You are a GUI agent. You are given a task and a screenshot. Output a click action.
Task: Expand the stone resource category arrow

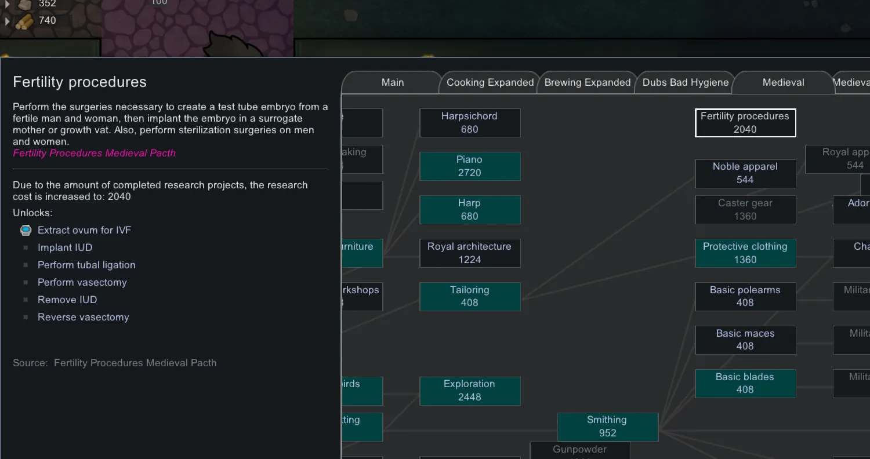pyautogui.click(x=7, y=4)
